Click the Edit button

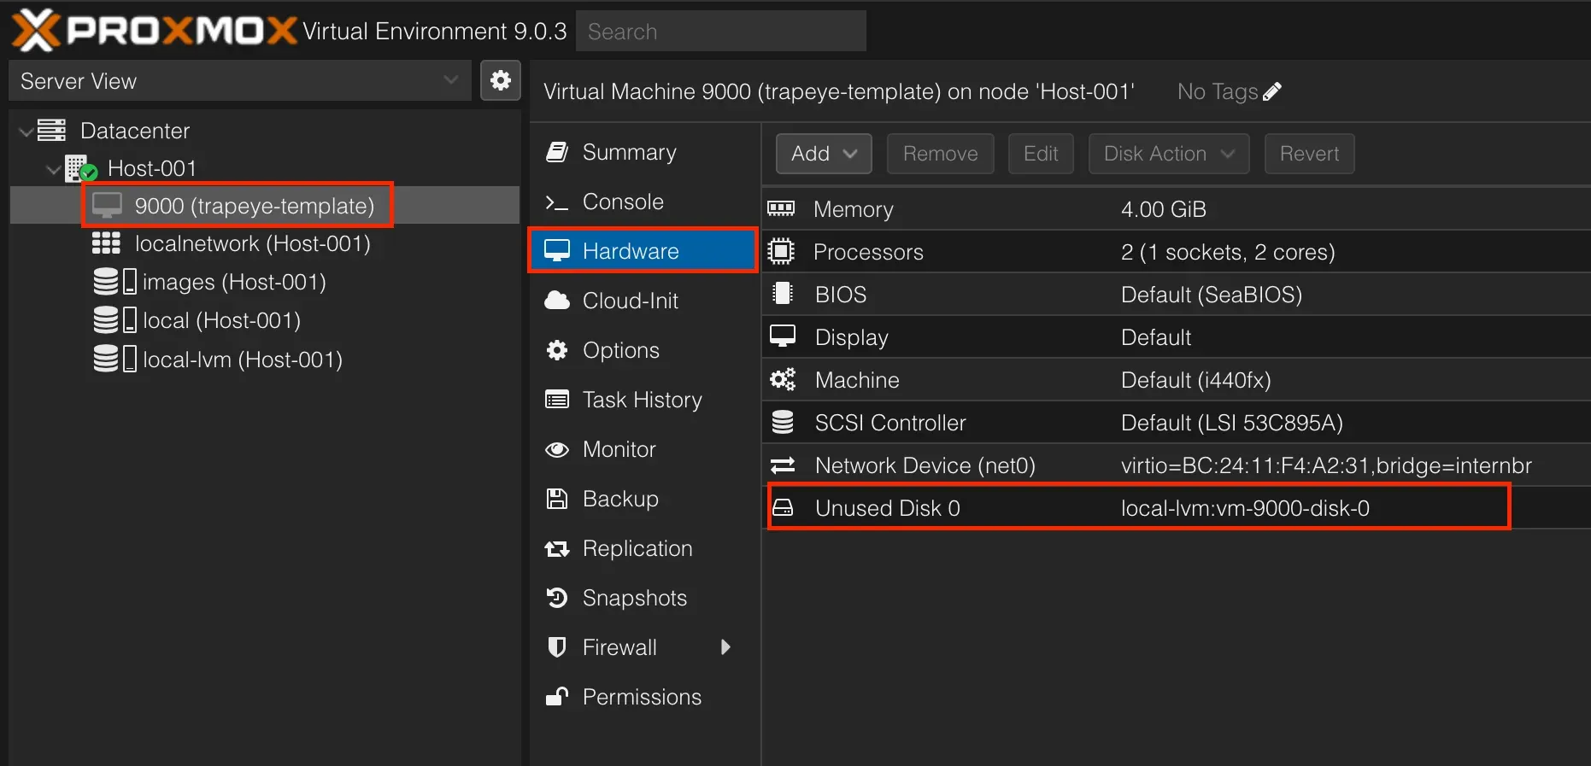point(1041,154)
